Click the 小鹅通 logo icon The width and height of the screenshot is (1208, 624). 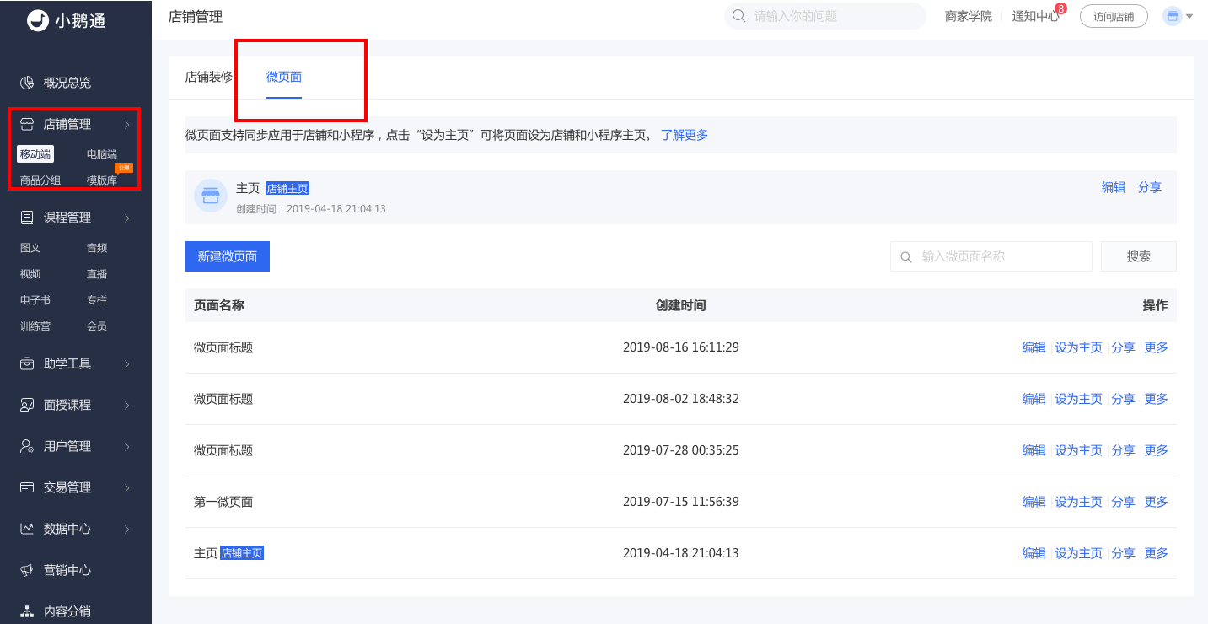38,20
